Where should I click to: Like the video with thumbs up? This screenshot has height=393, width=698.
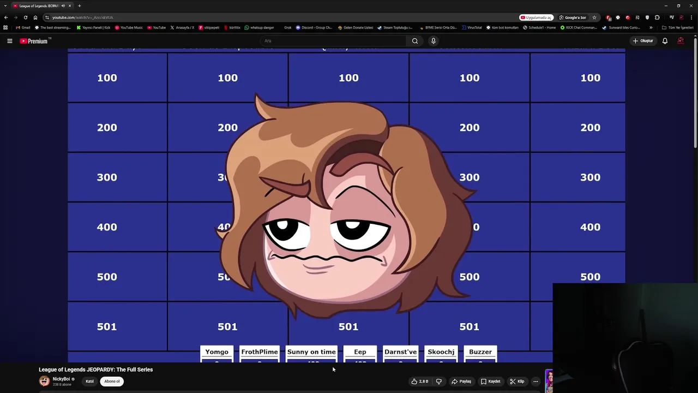point(420,382)
